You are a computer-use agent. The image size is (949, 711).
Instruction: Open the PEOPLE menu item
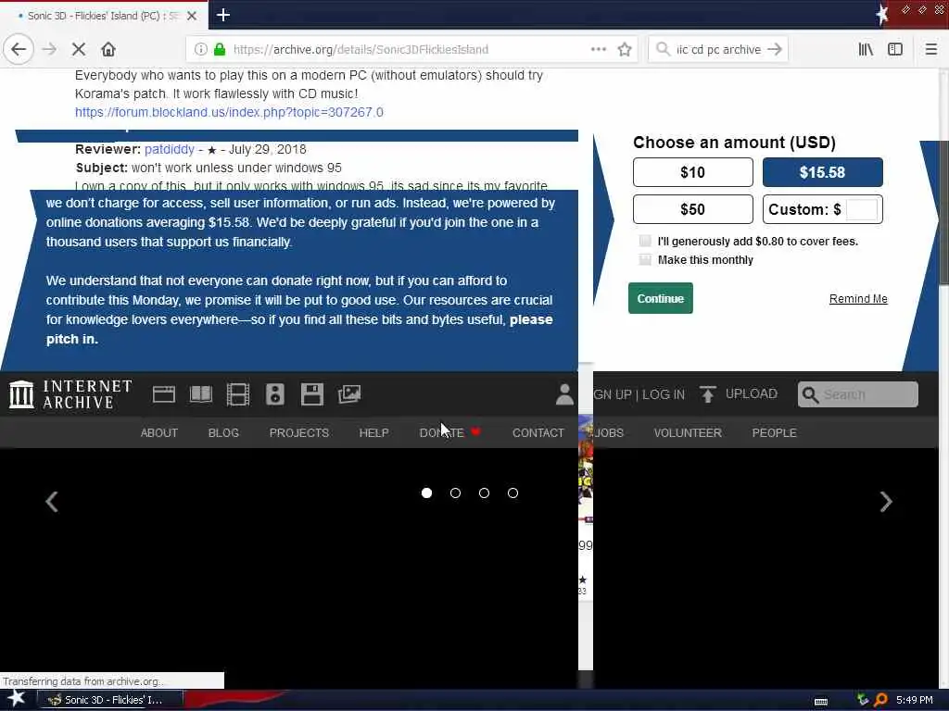(x=774, y=433)
